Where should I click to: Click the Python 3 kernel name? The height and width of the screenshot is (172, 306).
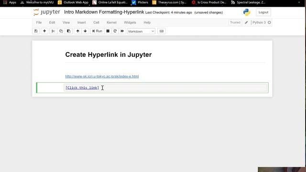point(259,22)
